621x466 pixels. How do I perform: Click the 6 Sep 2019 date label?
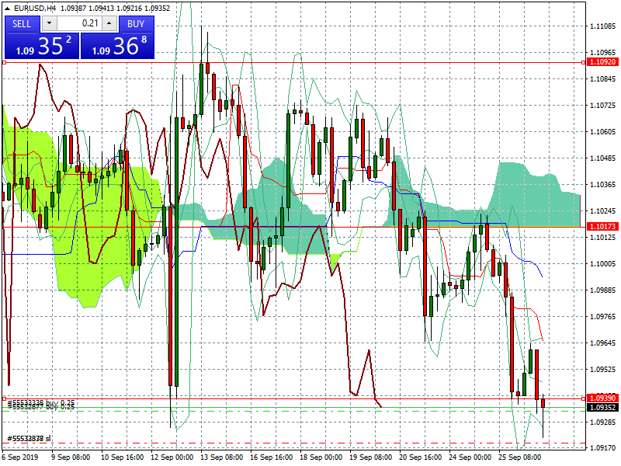click(20, 457)
